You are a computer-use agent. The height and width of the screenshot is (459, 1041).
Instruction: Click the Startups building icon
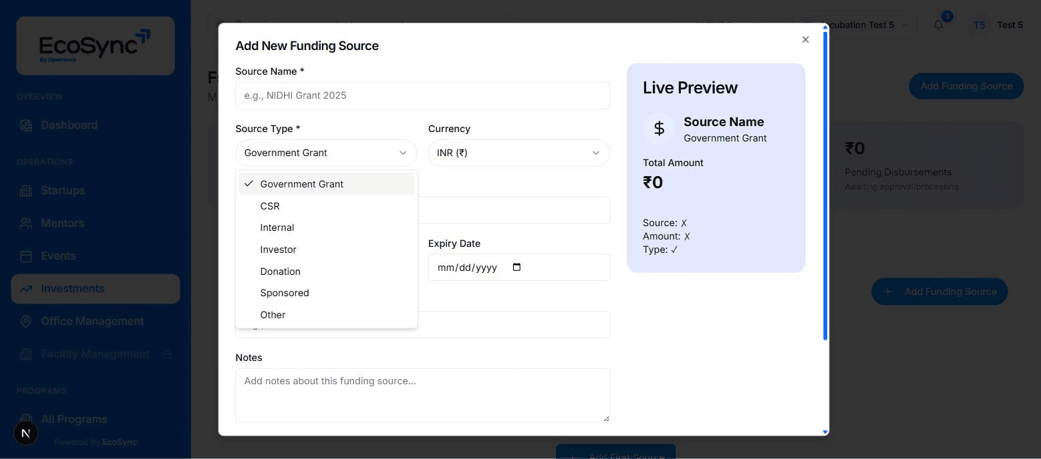(x=26, y=191)
